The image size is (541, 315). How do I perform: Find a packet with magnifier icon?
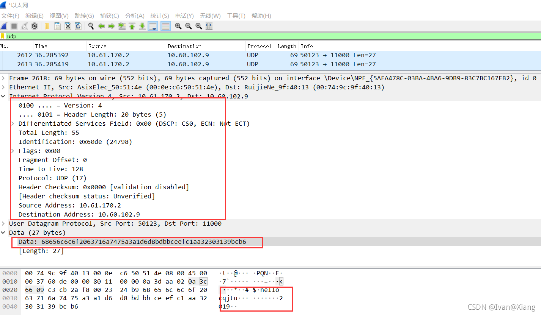91,26
